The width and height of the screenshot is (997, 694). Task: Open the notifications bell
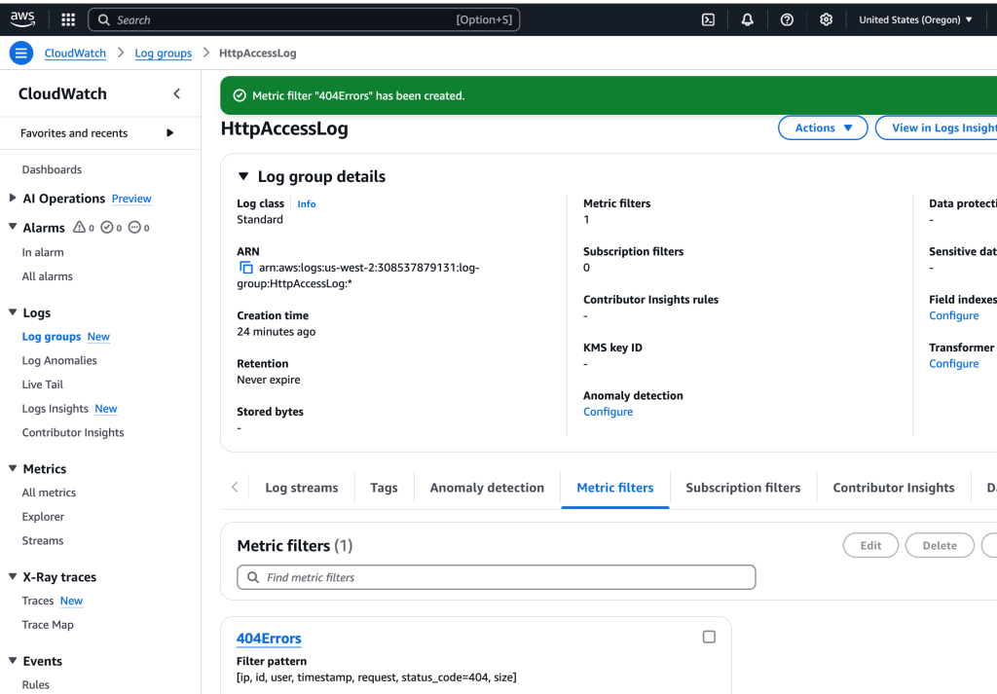coord(748,19)
